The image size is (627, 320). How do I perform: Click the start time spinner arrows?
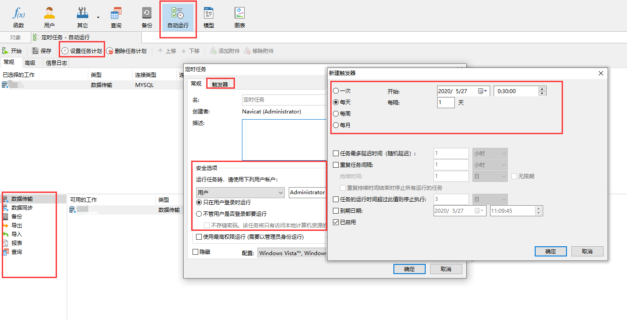point(542,91)
